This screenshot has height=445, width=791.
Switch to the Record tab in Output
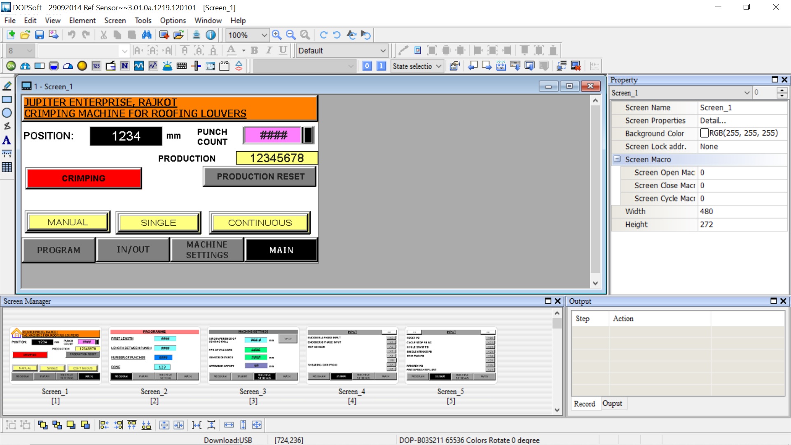tap(584, 404)
